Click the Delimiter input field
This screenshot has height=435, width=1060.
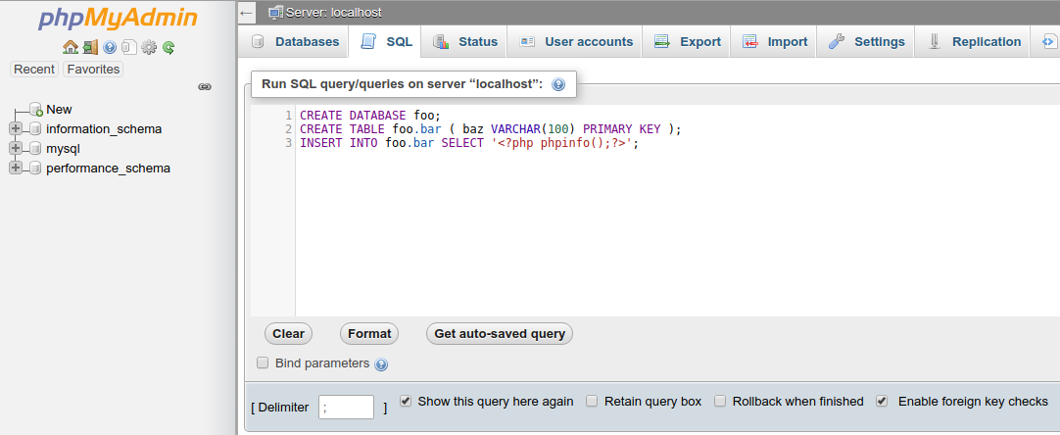pos(346,408)
